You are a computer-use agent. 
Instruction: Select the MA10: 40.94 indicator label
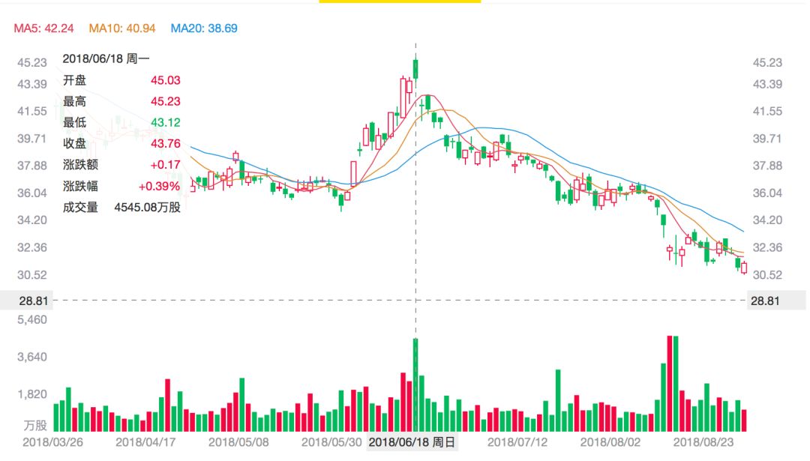[122, 28]
